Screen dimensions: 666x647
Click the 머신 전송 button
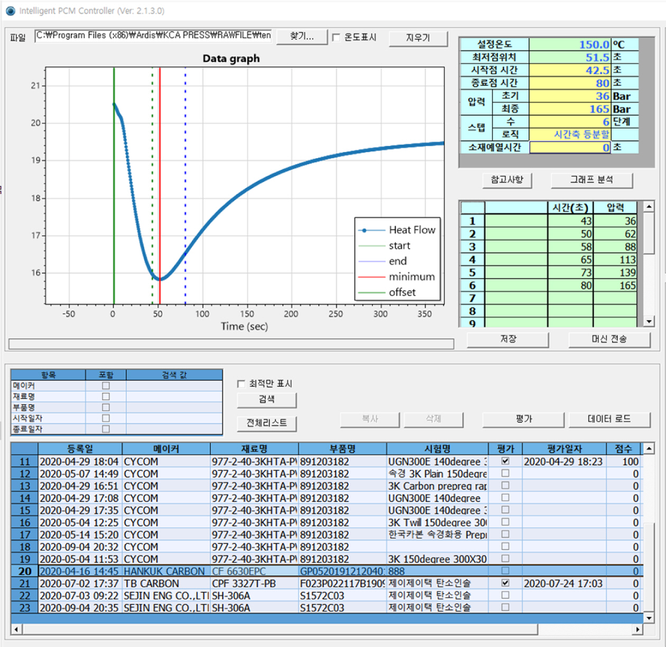[x=609, y=339]
